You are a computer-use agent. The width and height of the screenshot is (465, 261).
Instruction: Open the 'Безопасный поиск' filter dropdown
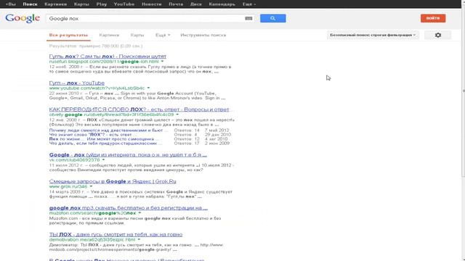pyautogui.click(x=373, y=35)
